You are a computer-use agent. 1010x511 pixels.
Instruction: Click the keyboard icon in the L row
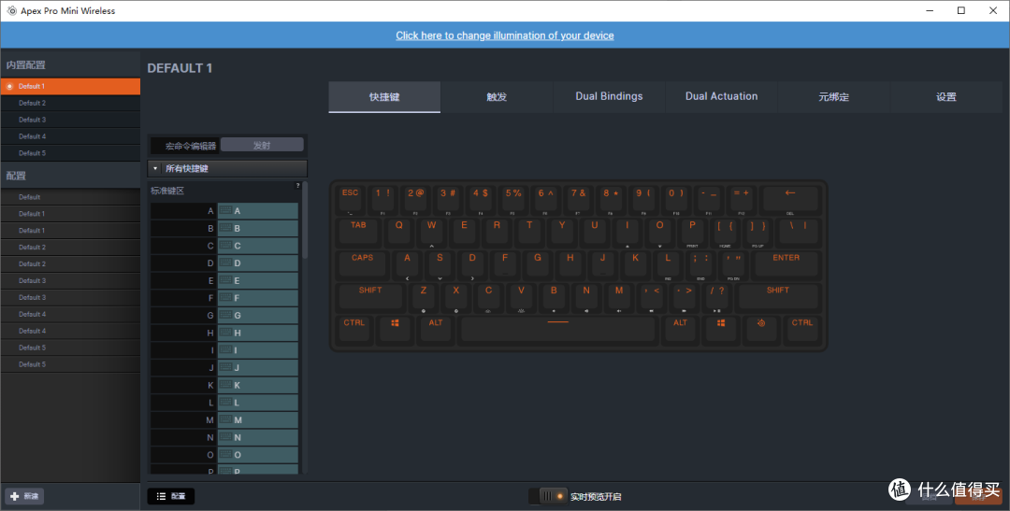[225, 402]
